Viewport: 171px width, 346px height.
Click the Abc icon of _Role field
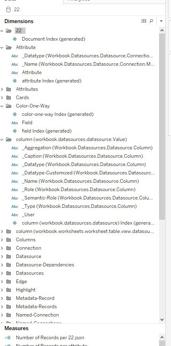(15, 190)
